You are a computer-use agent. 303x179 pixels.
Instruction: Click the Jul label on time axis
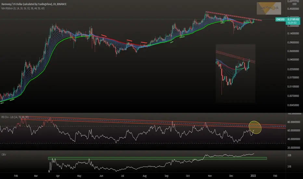(123, 176)
